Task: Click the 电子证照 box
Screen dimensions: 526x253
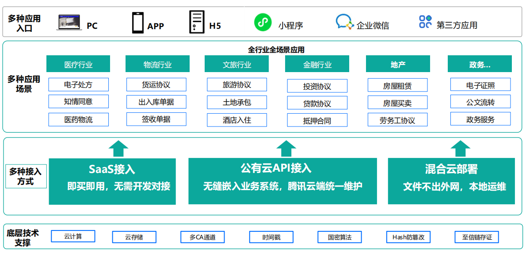Action: pyautogui.click(x=480, y=84)
